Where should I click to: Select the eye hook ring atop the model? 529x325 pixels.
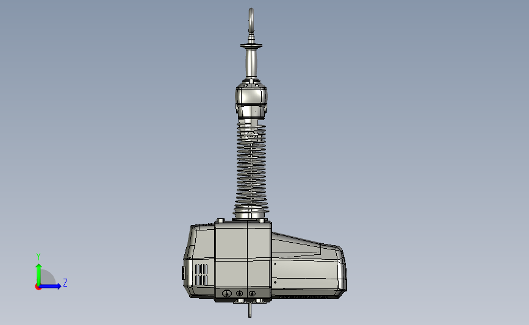[x=251, y=20]
